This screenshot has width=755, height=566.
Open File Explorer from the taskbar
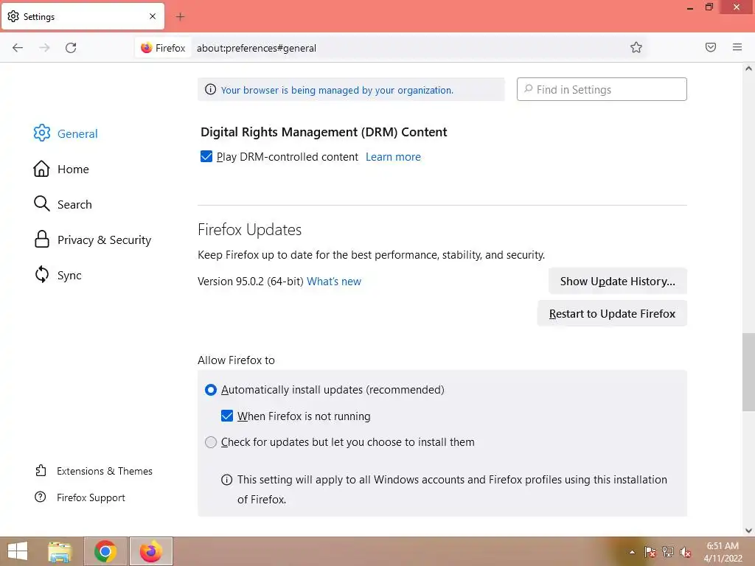point(60,551)
